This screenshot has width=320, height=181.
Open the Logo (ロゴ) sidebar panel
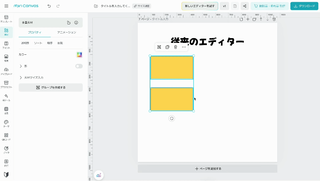point(6,163)
